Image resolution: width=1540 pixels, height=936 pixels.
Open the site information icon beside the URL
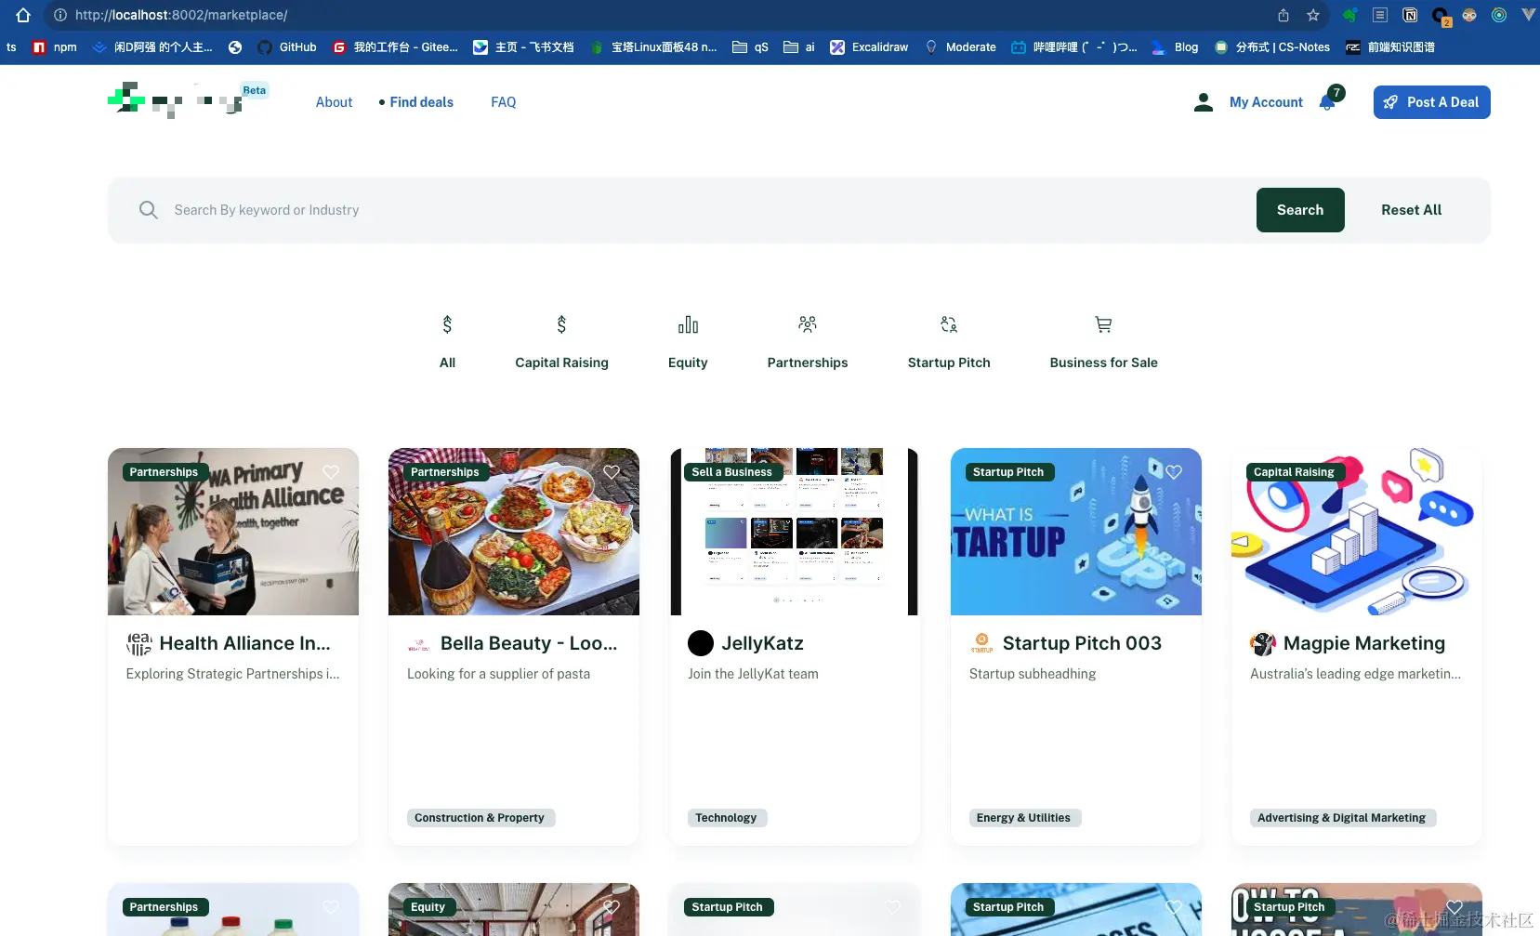[60, 15]
